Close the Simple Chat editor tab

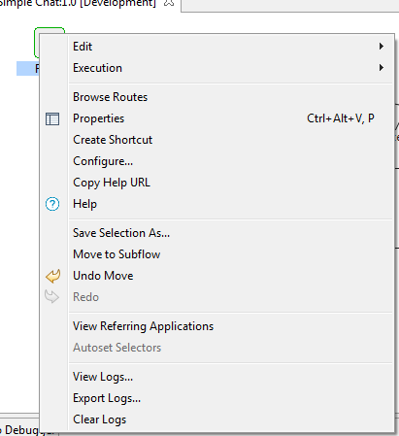(169, 3)
